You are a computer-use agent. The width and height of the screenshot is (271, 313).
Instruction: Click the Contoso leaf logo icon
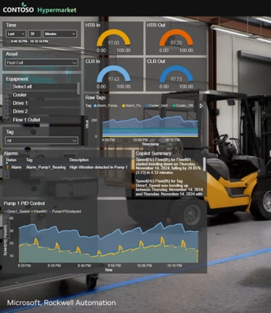click(x=23, y=4)
